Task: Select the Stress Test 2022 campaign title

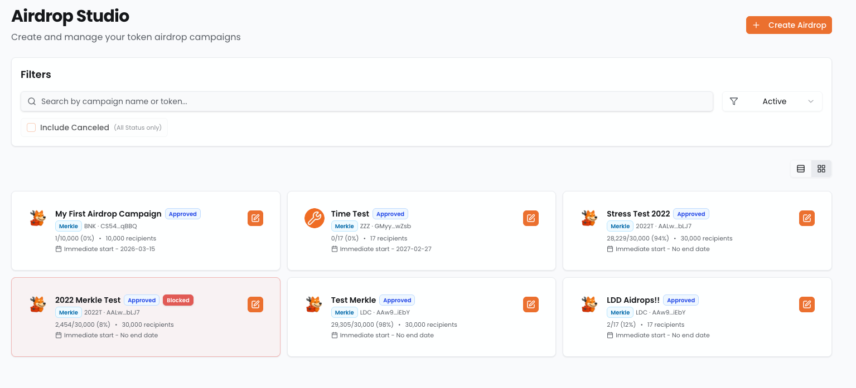Action: 638,214
